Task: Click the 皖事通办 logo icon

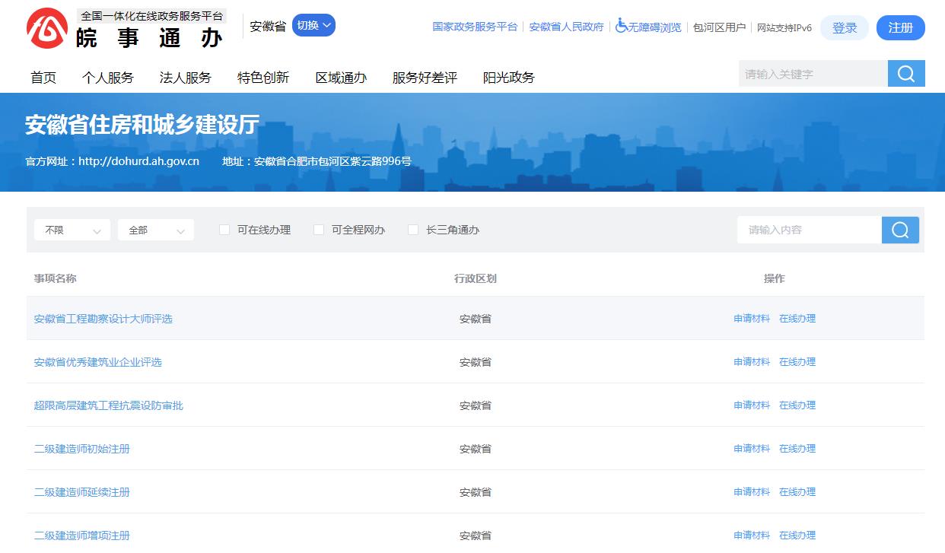Action: pyautogui.click(x=47, y=27)
